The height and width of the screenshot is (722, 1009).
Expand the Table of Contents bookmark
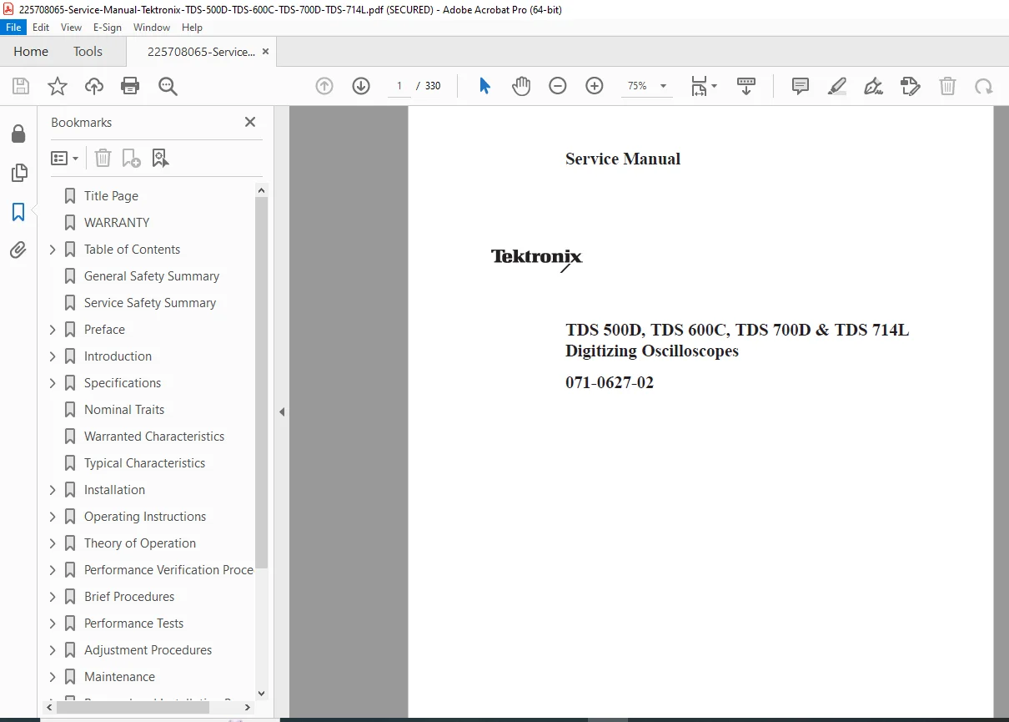click(x=53, y=250)
